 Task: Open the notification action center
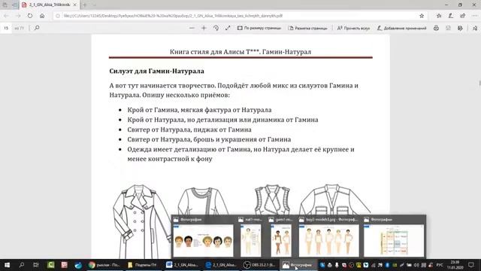[471, 265]
